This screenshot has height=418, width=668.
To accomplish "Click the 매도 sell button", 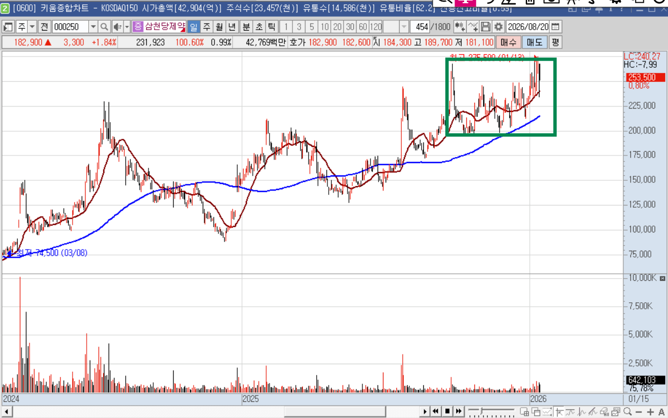I will point(535,42).
